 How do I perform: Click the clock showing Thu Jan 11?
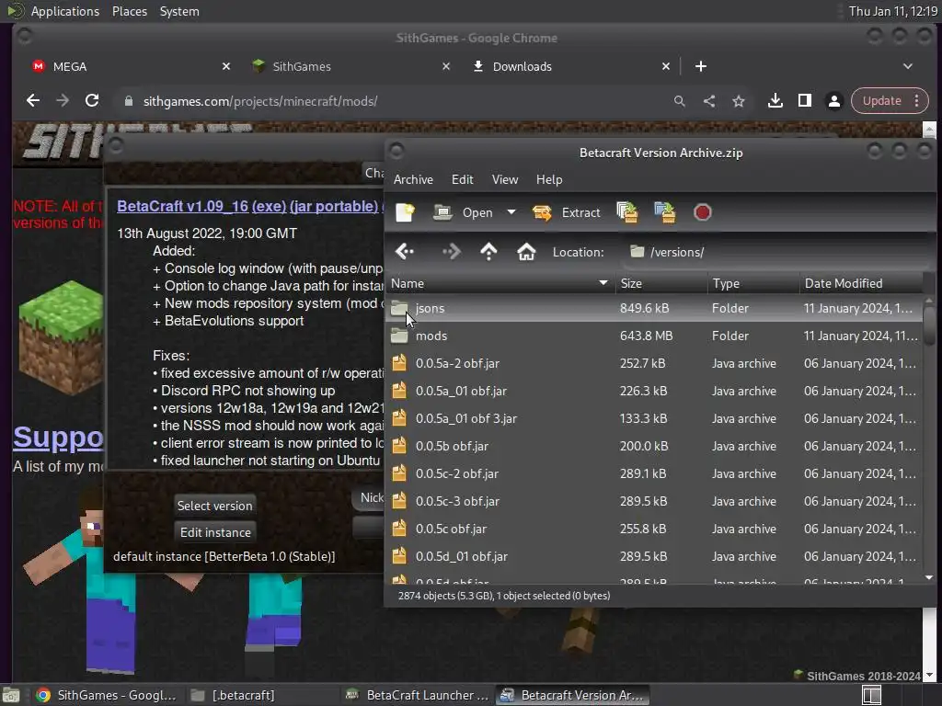(x=892, y=11)
